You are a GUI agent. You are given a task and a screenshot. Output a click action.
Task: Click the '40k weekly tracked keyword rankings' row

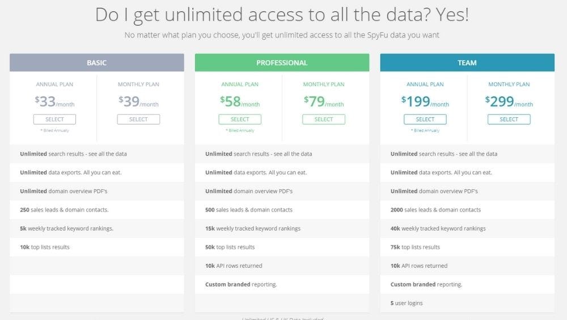click(x=438, y=228)
